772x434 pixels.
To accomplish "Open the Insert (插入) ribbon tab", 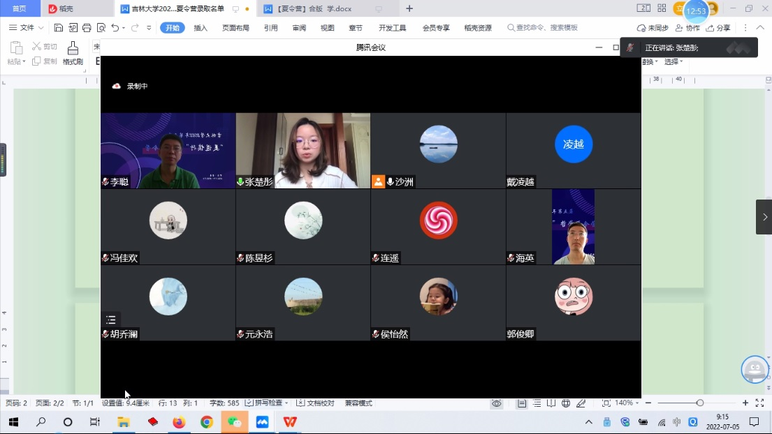I will (x=201, y=28).
